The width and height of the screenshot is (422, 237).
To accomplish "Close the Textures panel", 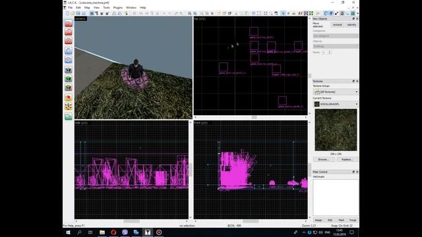I will pos(357,81).
